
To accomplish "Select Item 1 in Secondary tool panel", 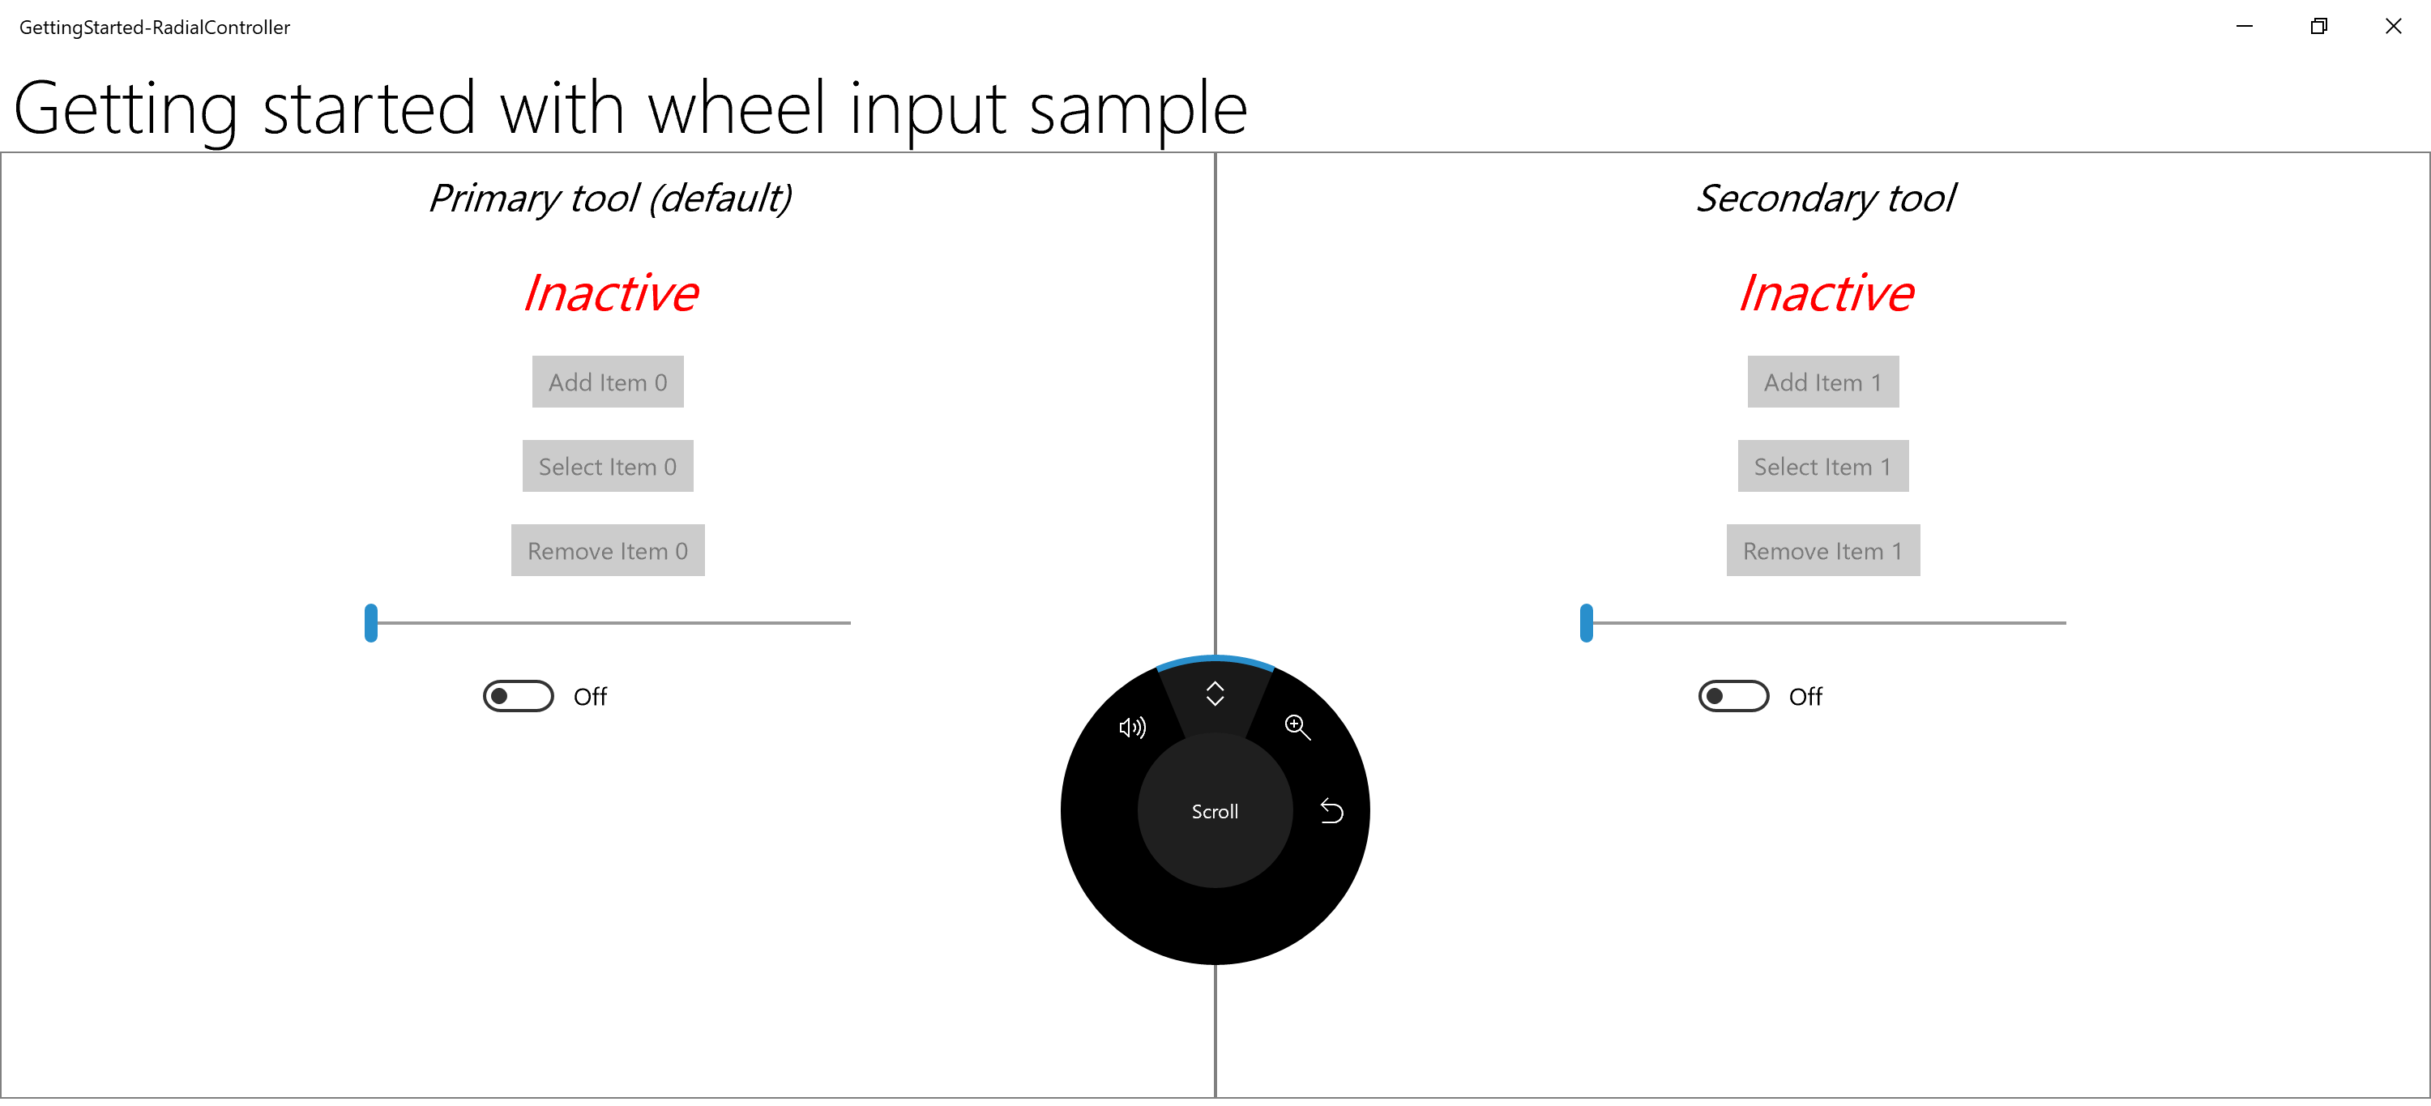I will point(1822,465).
